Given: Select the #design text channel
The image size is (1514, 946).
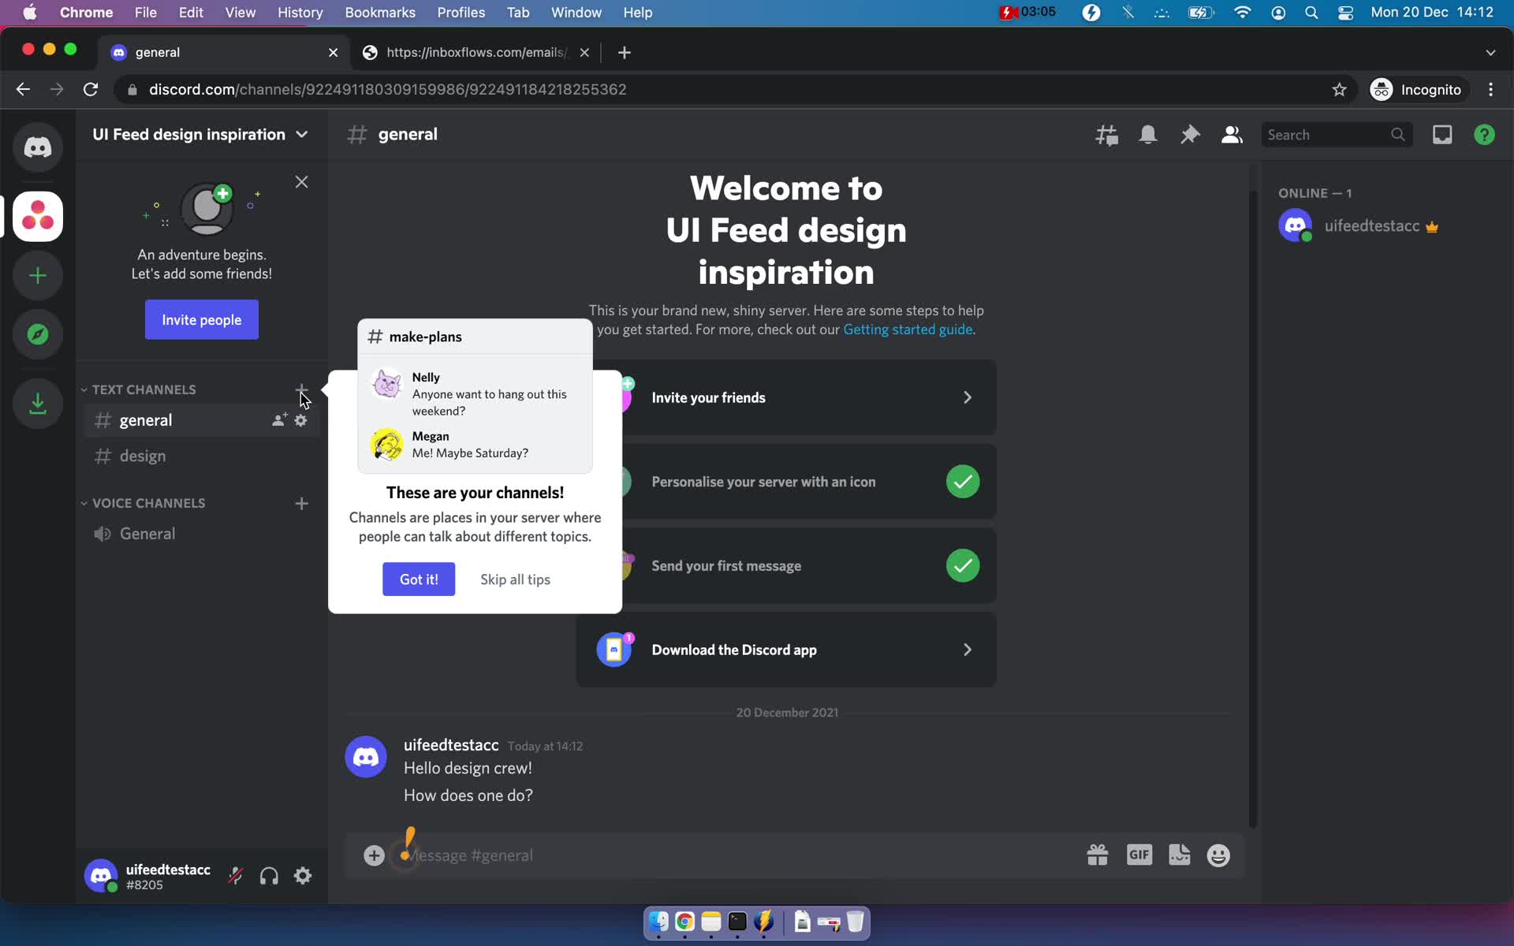Looking at the screenshot, I should pos(143,456).
